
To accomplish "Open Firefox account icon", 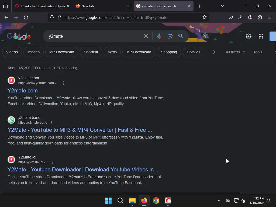I will [250, 18].
